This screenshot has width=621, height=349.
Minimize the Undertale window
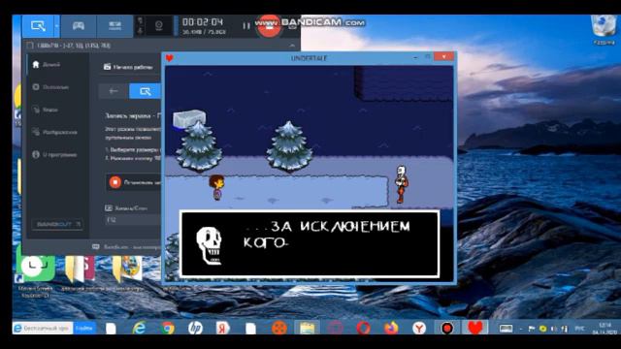(x=415, y=58)
